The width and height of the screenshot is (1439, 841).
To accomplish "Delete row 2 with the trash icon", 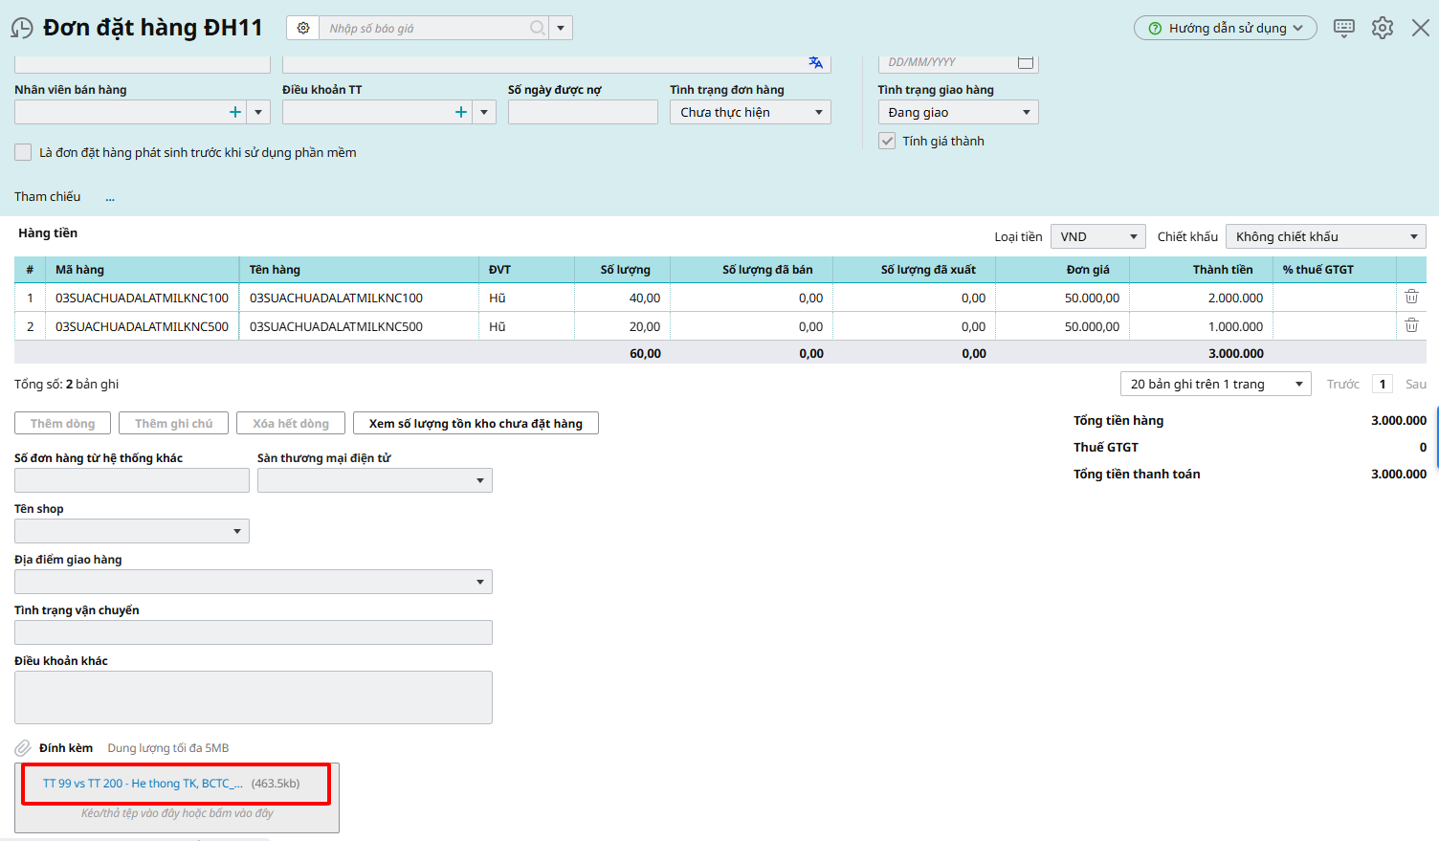I will pyautogui.click(x=1411, y=326).
